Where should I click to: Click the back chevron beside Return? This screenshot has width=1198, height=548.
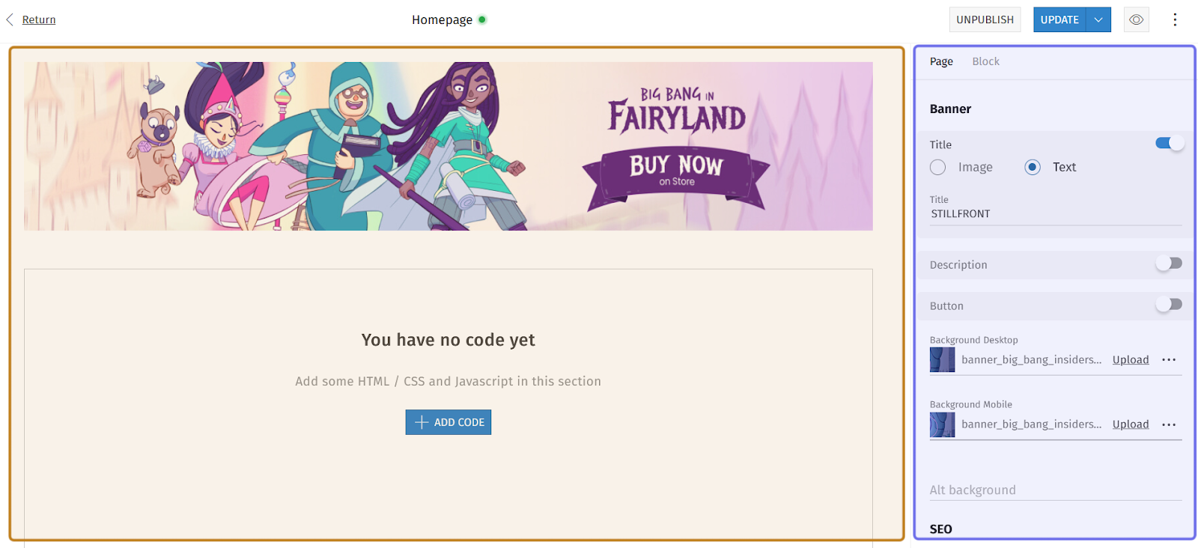tap(10, 19)
